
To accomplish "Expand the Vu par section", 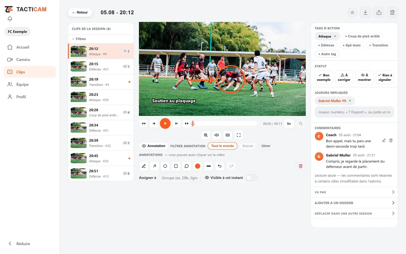I will point(354,192).
